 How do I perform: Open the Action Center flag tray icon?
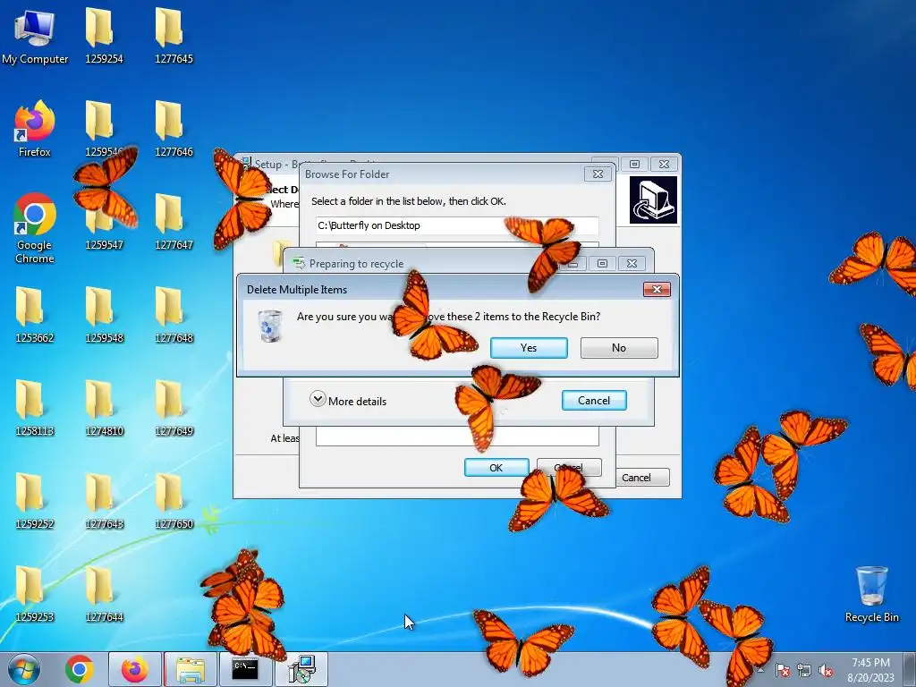tap(782, 670)
